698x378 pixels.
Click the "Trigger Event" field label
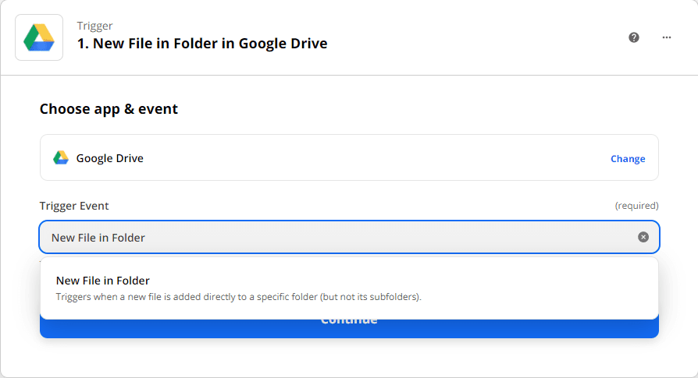(x=74, y=206)
